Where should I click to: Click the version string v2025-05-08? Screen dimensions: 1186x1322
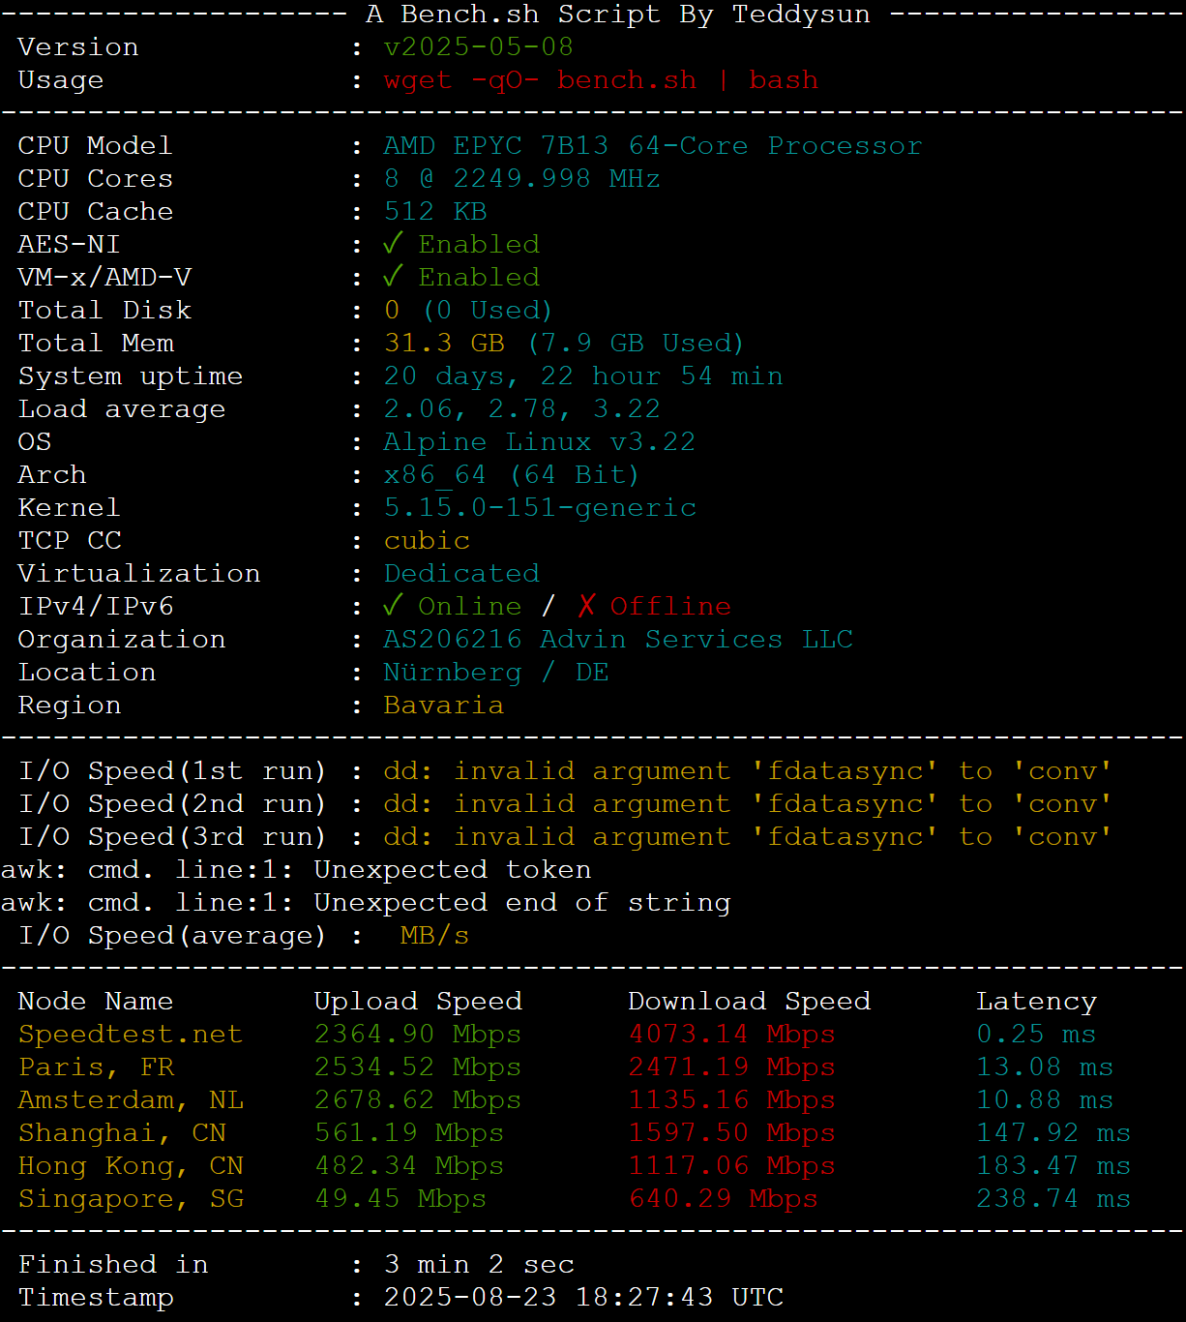tap(478, 47)
